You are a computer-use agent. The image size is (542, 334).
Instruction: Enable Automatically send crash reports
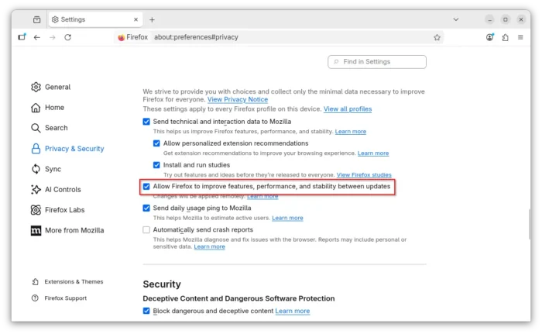pyautogui.click(x=146, y=230)
